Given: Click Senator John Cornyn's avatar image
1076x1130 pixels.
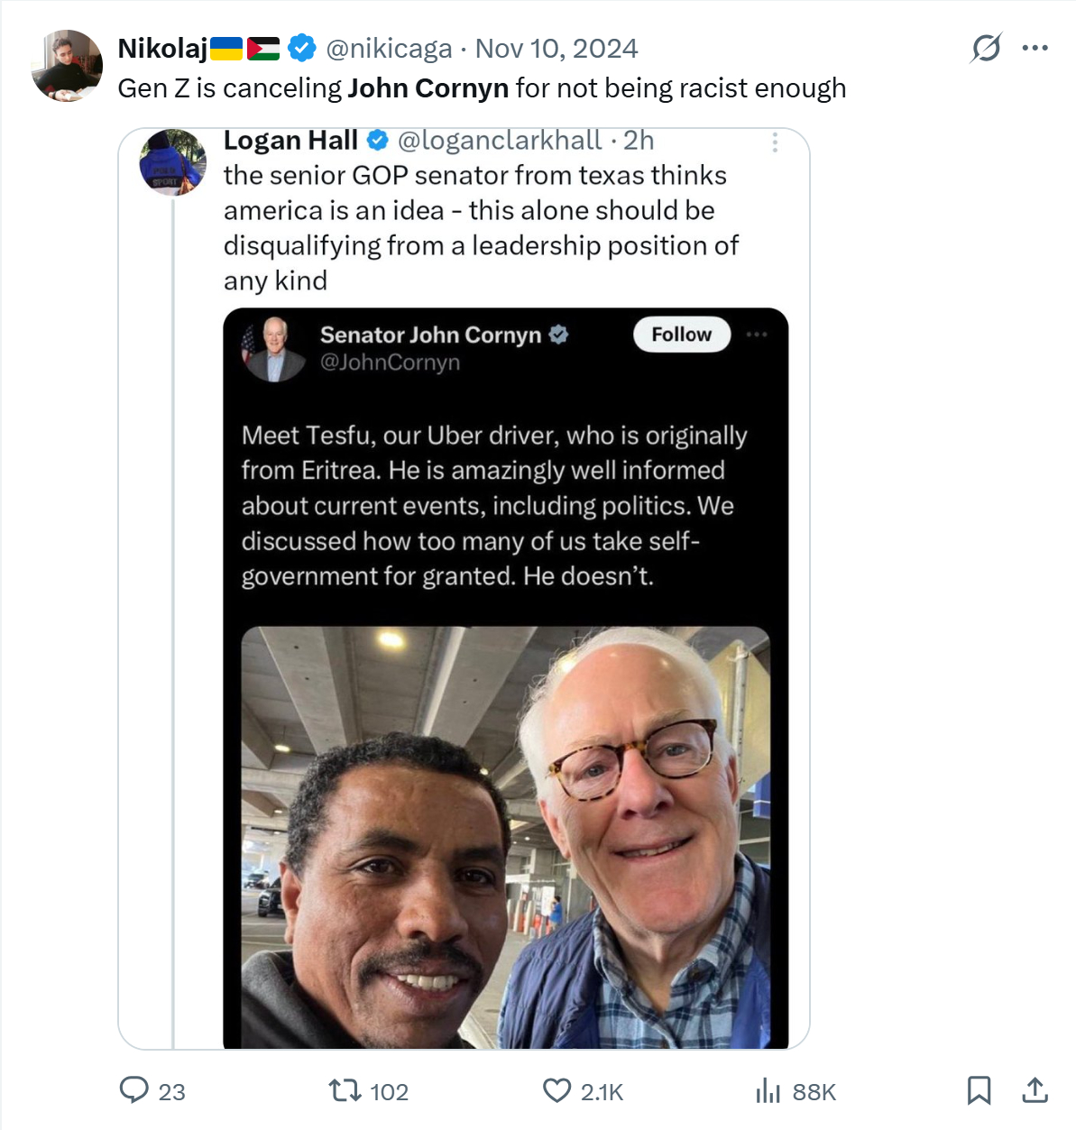Looking at the screenshot, I should coord(273,348).
